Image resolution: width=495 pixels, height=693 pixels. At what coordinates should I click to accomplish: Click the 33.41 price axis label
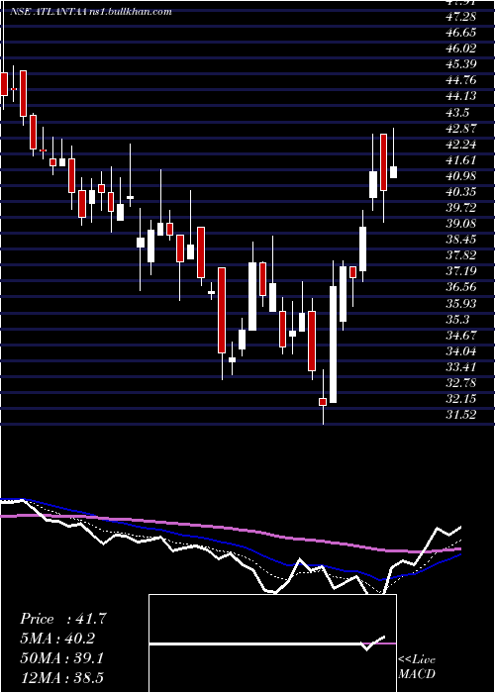(461, 367)
